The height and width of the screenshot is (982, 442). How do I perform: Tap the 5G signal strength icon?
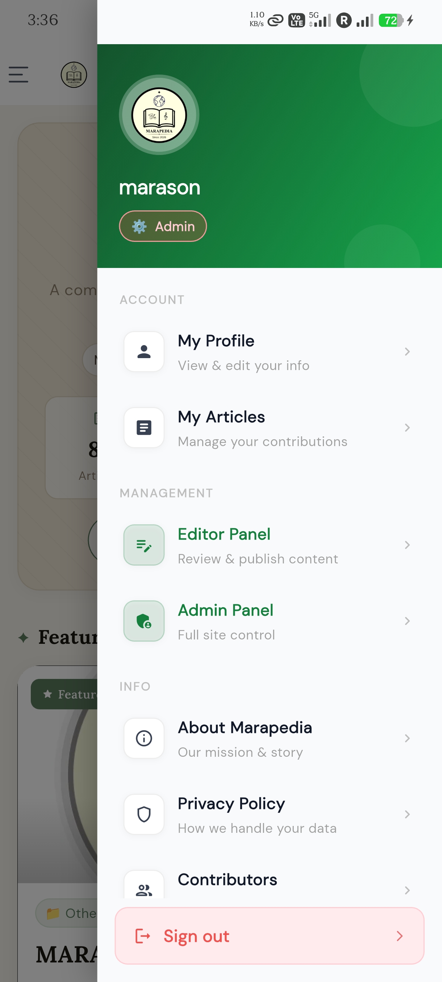(320, 20)
